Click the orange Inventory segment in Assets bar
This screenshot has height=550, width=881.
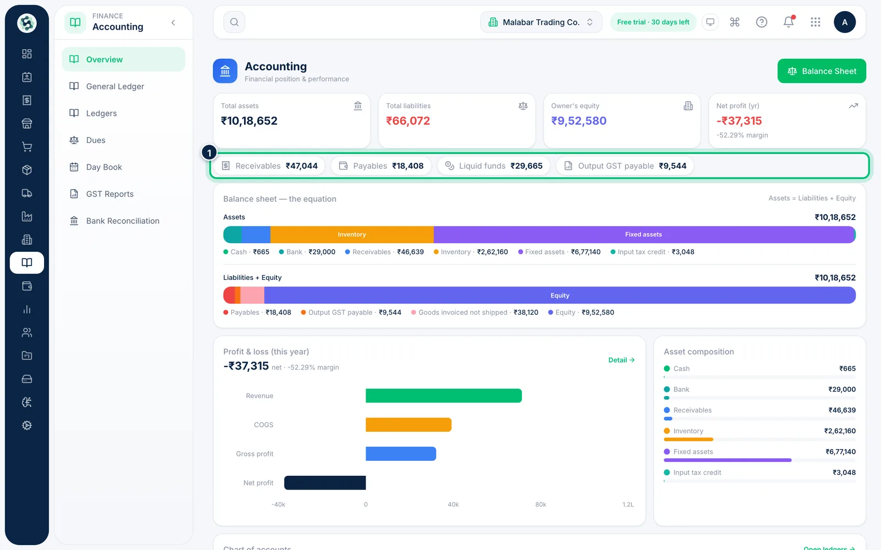pyautogui.click(x=352, y=235)
